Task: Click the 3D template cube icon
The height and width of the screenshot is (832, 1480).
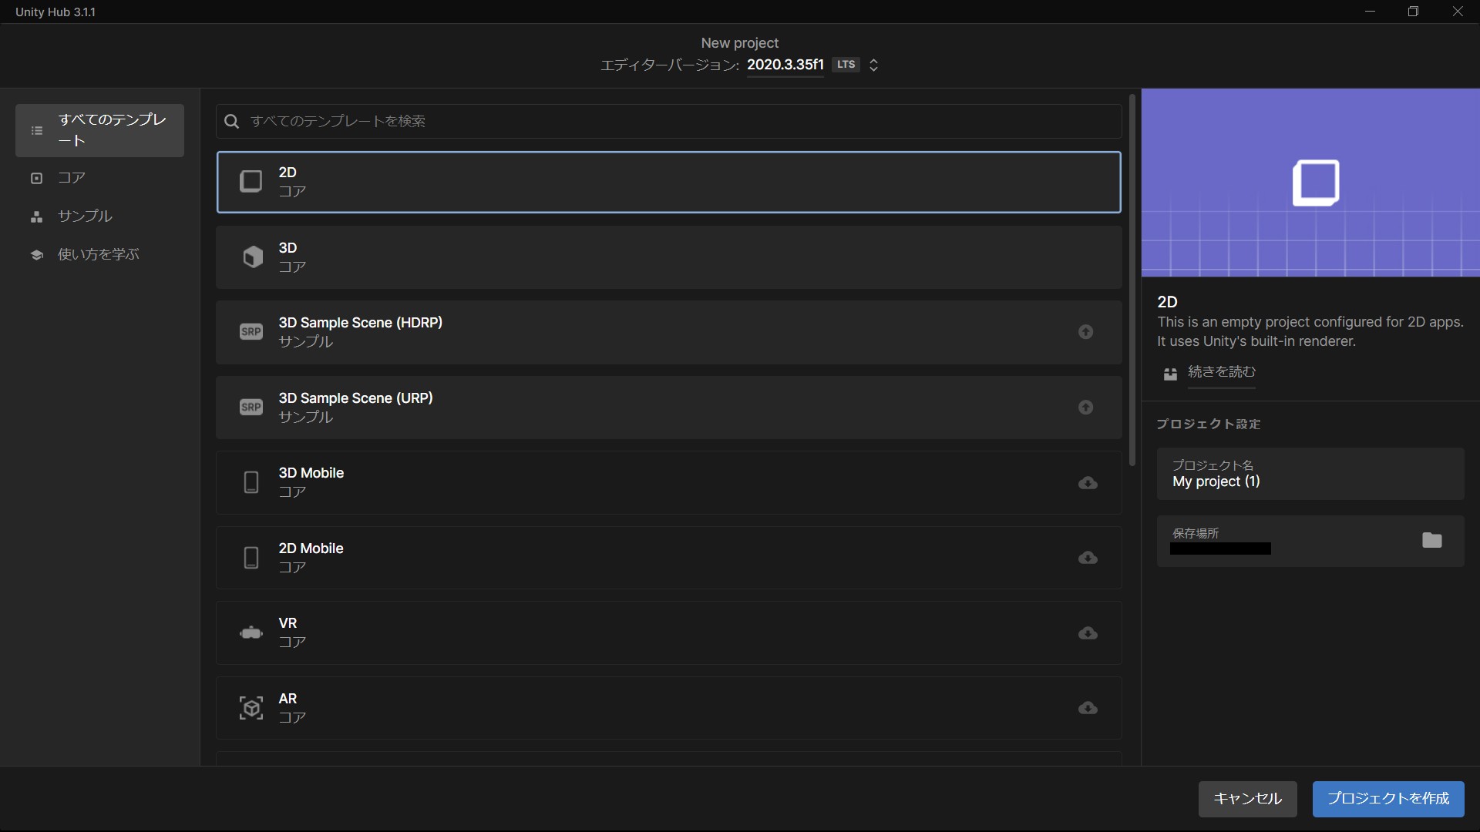Action: coord(252,257)
